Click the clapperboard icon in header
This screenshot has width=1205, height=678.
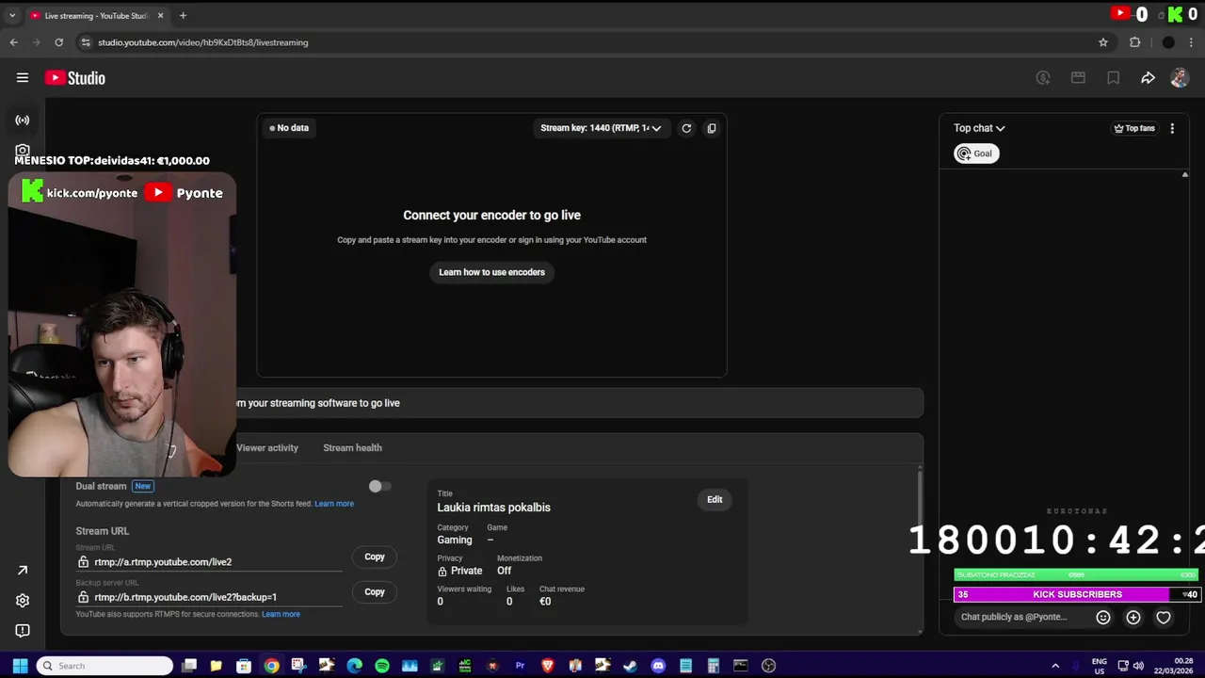[x=1078, y=78]
